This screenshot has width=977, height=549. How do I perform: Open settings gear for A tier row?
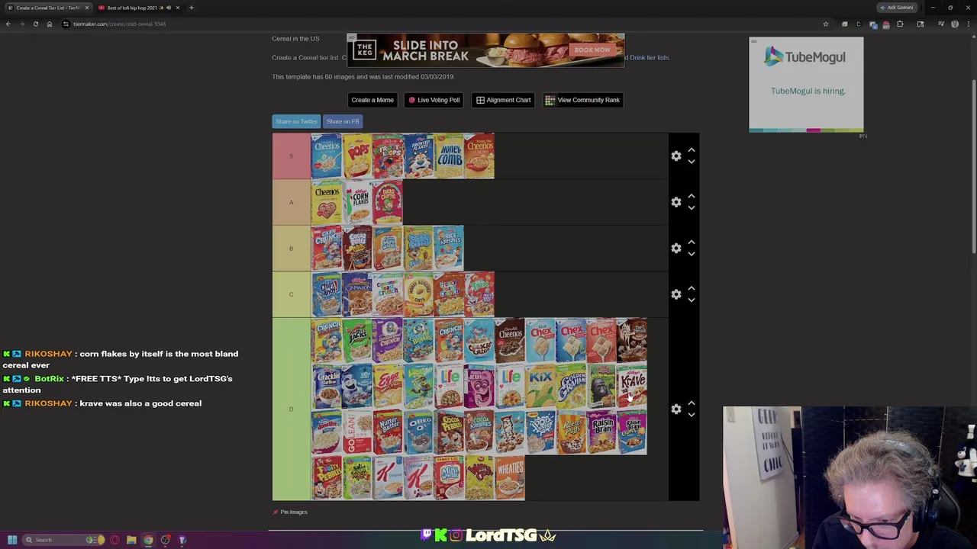[x=676, y=202]
